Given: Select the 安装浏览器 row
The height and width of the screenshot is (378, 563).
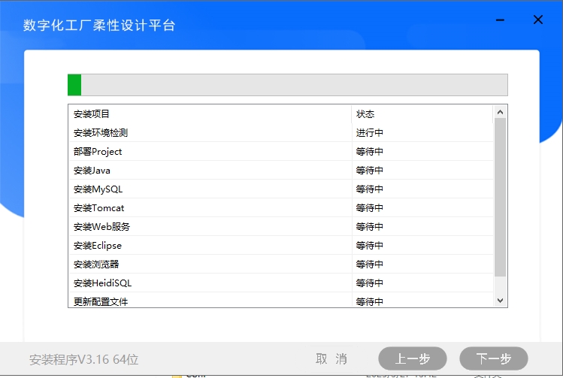Looking at the screenshot, I should pyautogui.click(x=281, y=265).
